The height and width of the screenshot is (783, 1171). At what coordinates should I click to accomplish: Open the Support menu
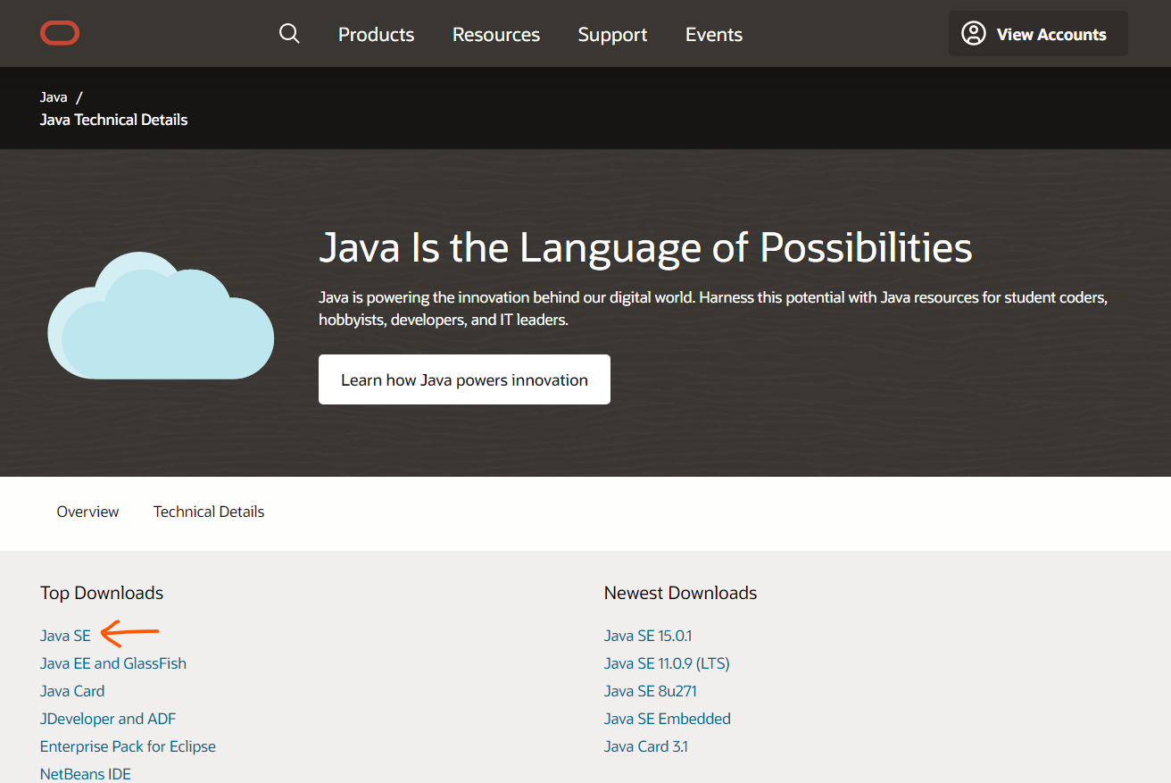click(612, 35)
